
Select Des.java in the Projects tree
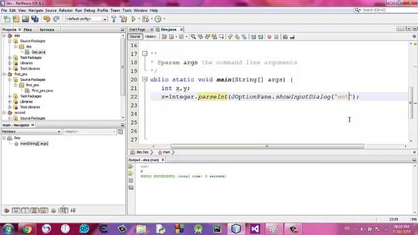pos(39,52)
